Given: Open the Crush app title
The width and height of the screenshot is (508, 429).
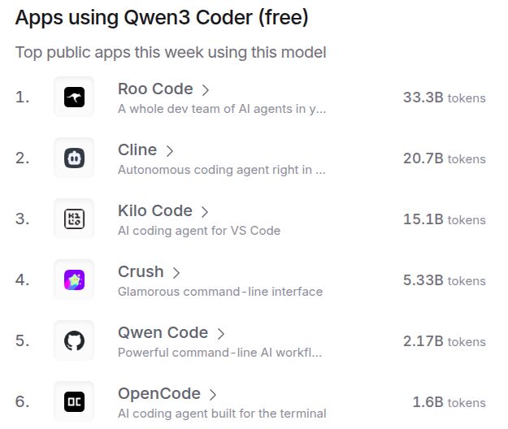Looking at the screenshot, I should point(141,271).
